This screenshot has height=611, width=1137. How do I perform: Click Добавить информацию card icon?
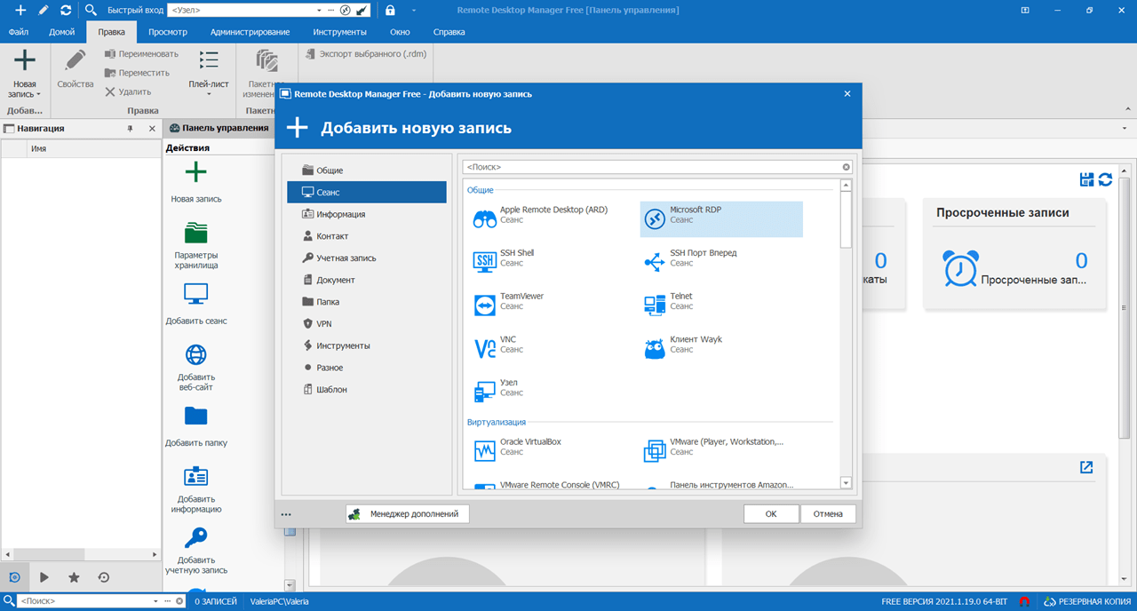pyautogui.click(x=196, y=477)
